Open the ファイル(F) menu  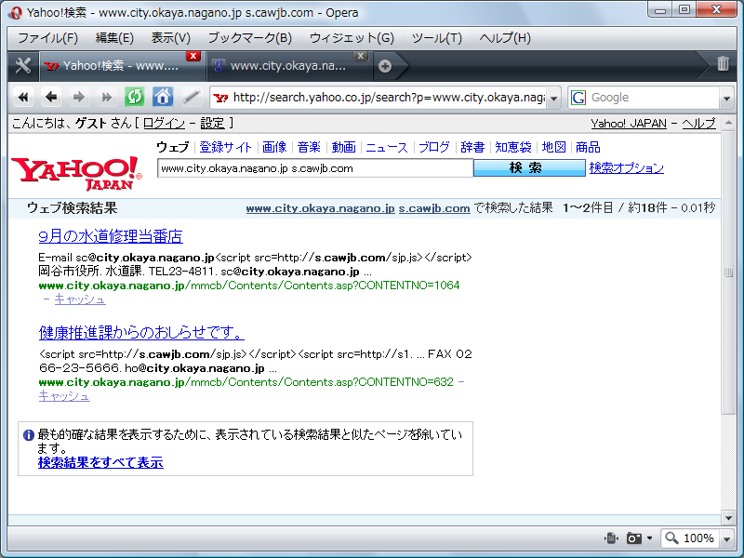(47, 38)
